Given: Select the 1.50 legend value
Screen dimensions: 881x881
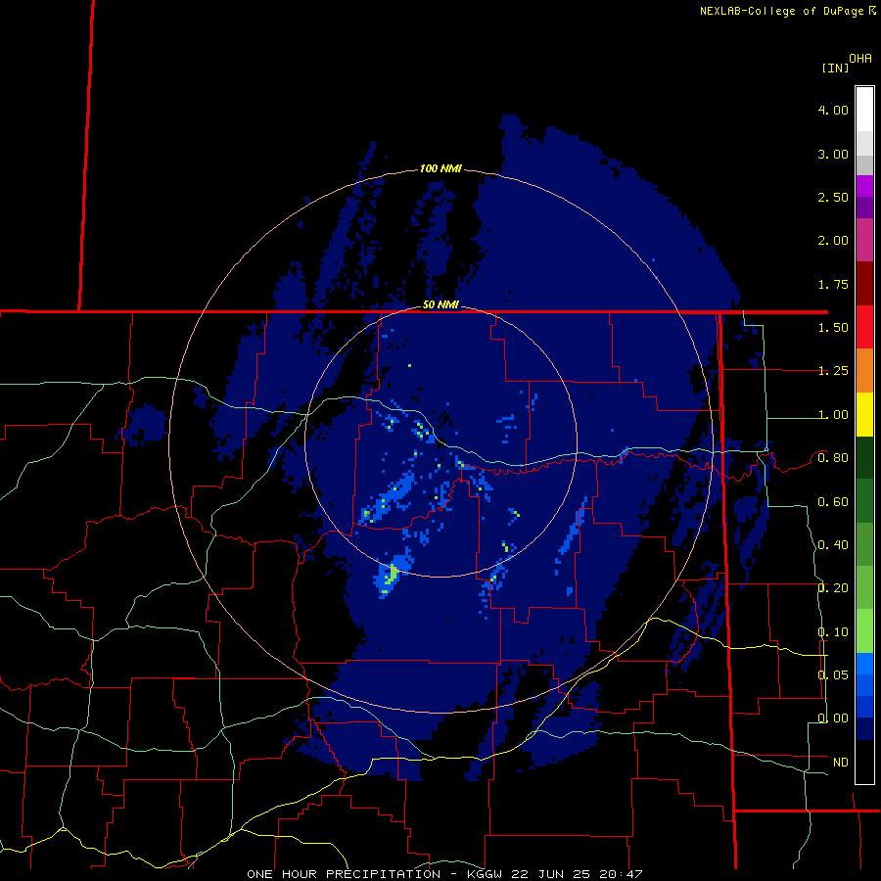Looking at the screenshot, I should 833,328.
